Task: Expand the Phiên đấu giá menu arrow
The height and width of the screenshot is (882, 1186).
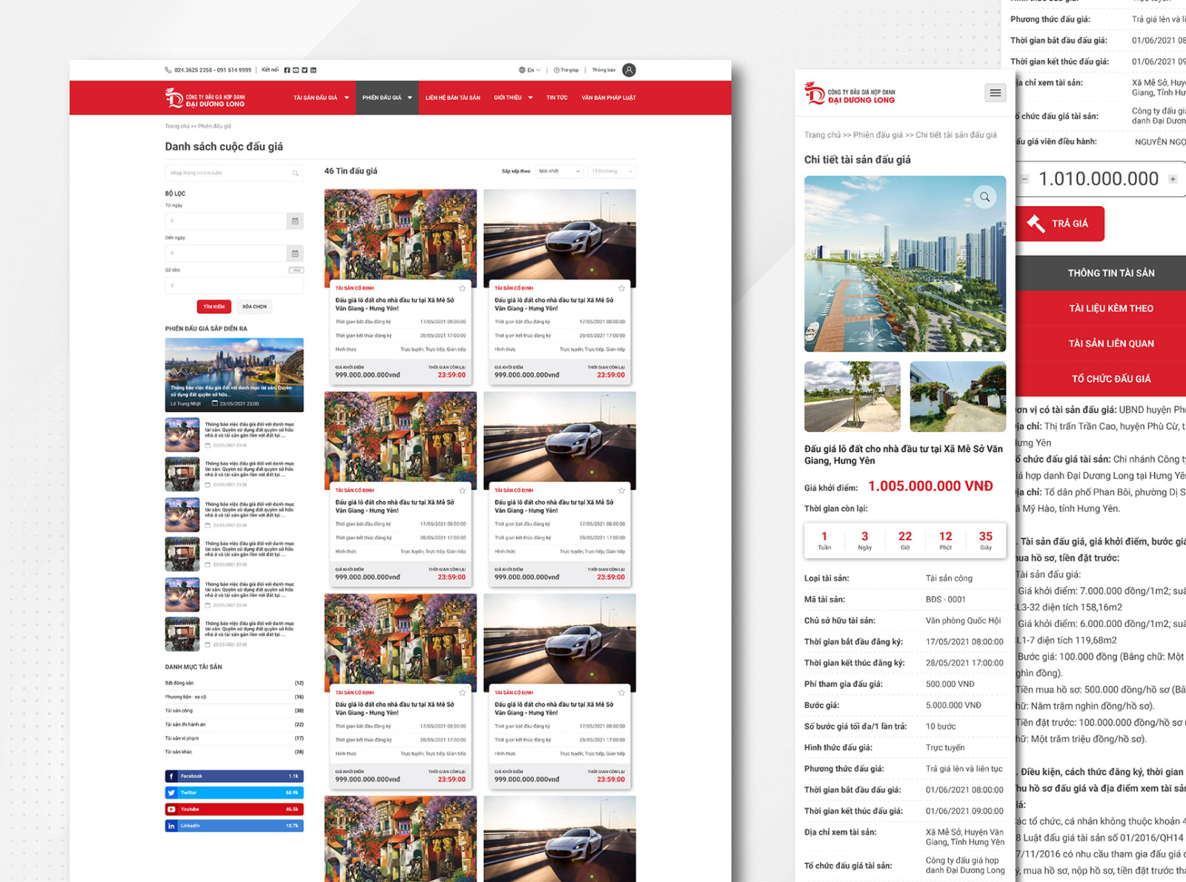Action: point(409,98)
